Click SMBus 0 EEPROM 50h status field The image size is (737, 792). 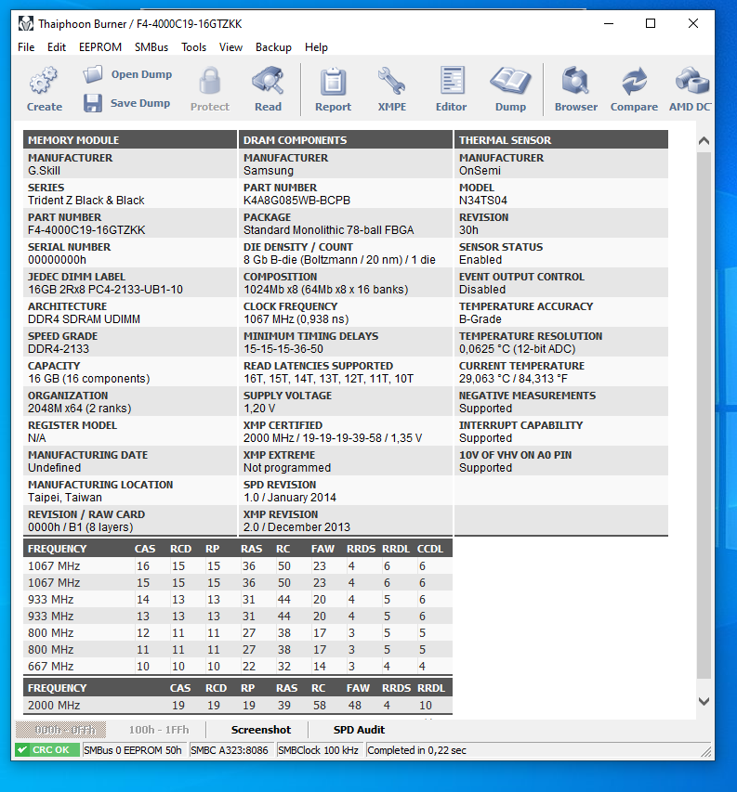tap(135, 750)
